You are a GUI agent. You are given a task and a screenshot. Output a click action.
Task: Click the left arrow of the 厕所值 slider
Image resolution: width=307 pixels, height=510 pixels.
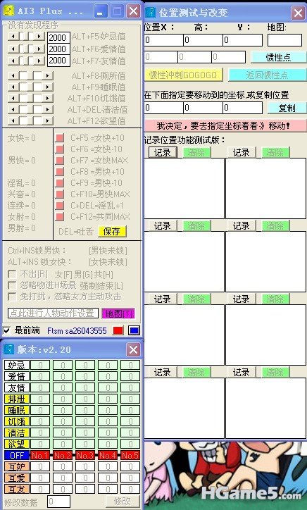coord(13,76)
